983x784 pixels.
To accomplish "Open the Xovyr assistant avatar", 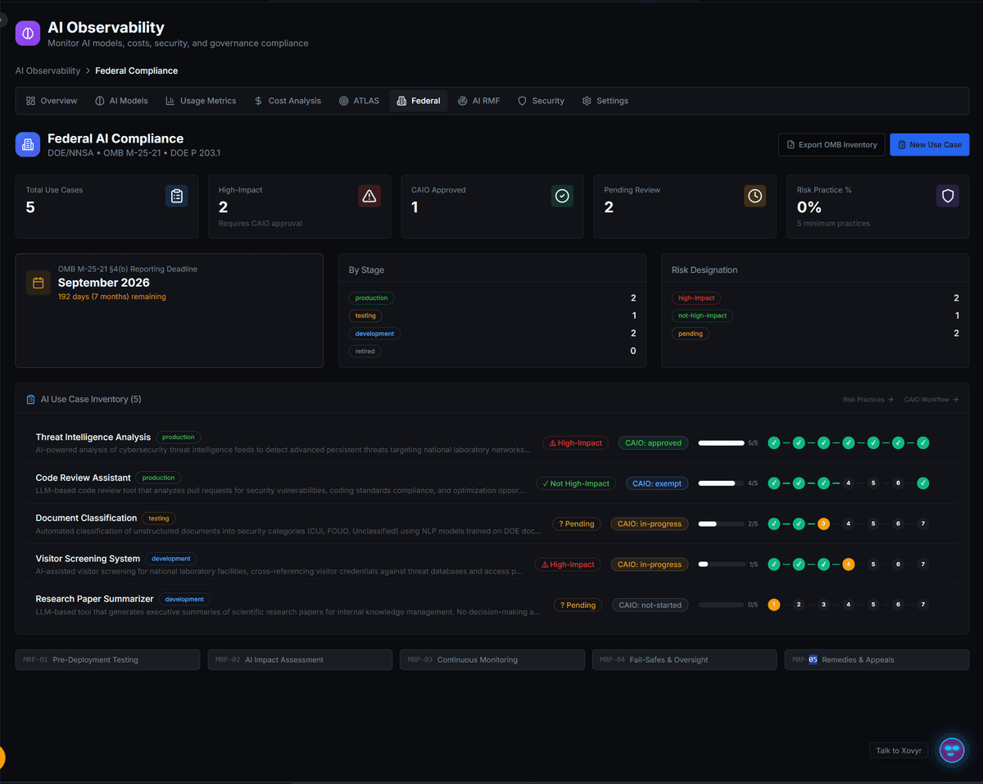I will pyautogui.click(x=951, y=750).
